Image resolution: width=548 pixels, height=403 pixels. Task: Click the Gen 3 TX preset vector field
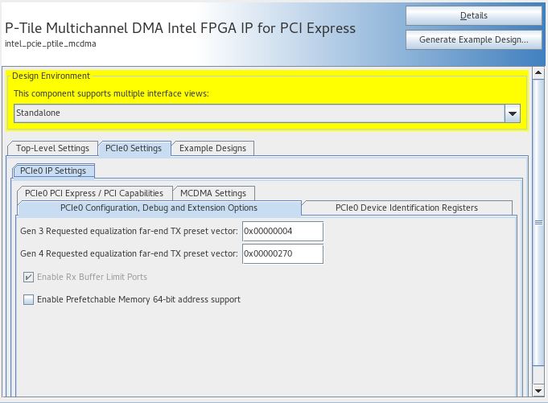(282, 232)
